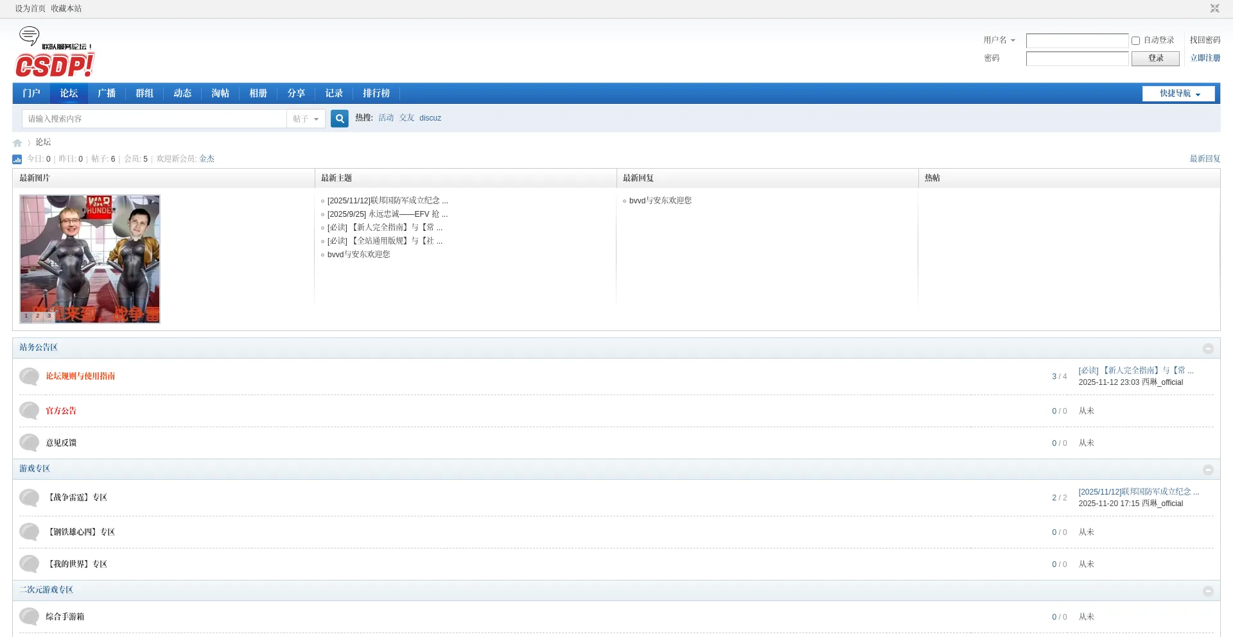This screenshot has height=637, width=1233.
Task: Open the 淘帖 navigation tab
Action: pos(220,94)
